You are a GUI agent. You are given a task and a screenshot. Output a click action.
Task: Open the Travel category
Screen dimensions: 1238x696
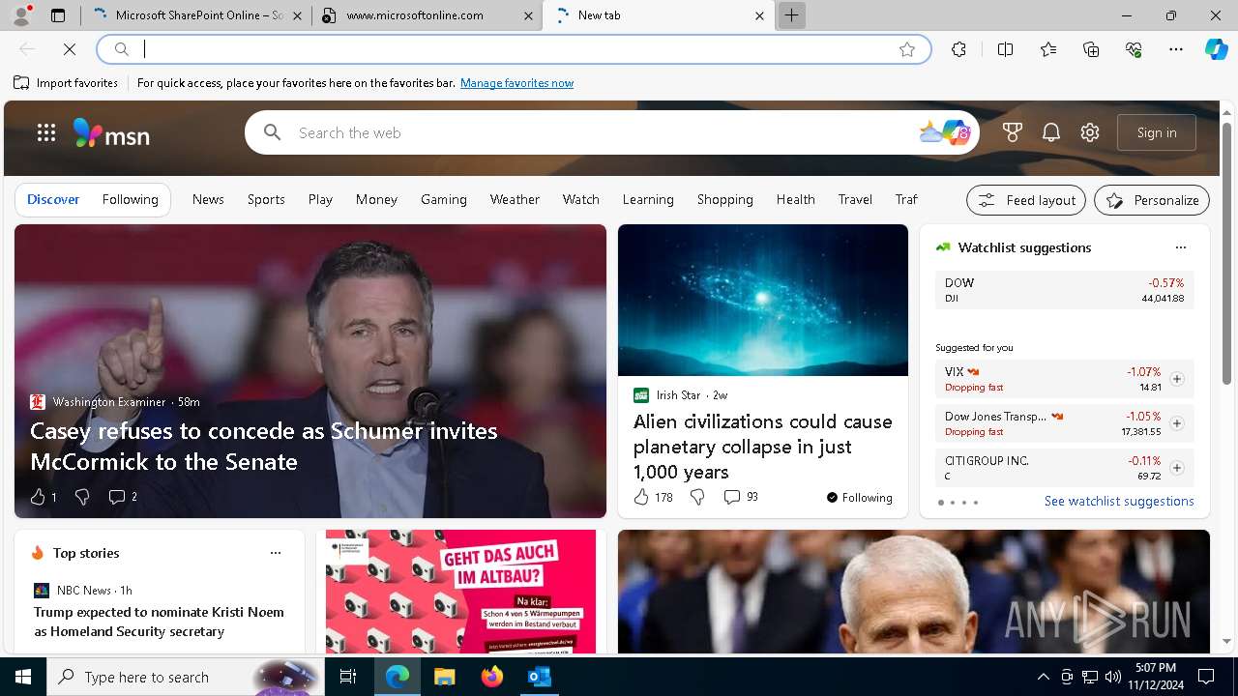855,199
